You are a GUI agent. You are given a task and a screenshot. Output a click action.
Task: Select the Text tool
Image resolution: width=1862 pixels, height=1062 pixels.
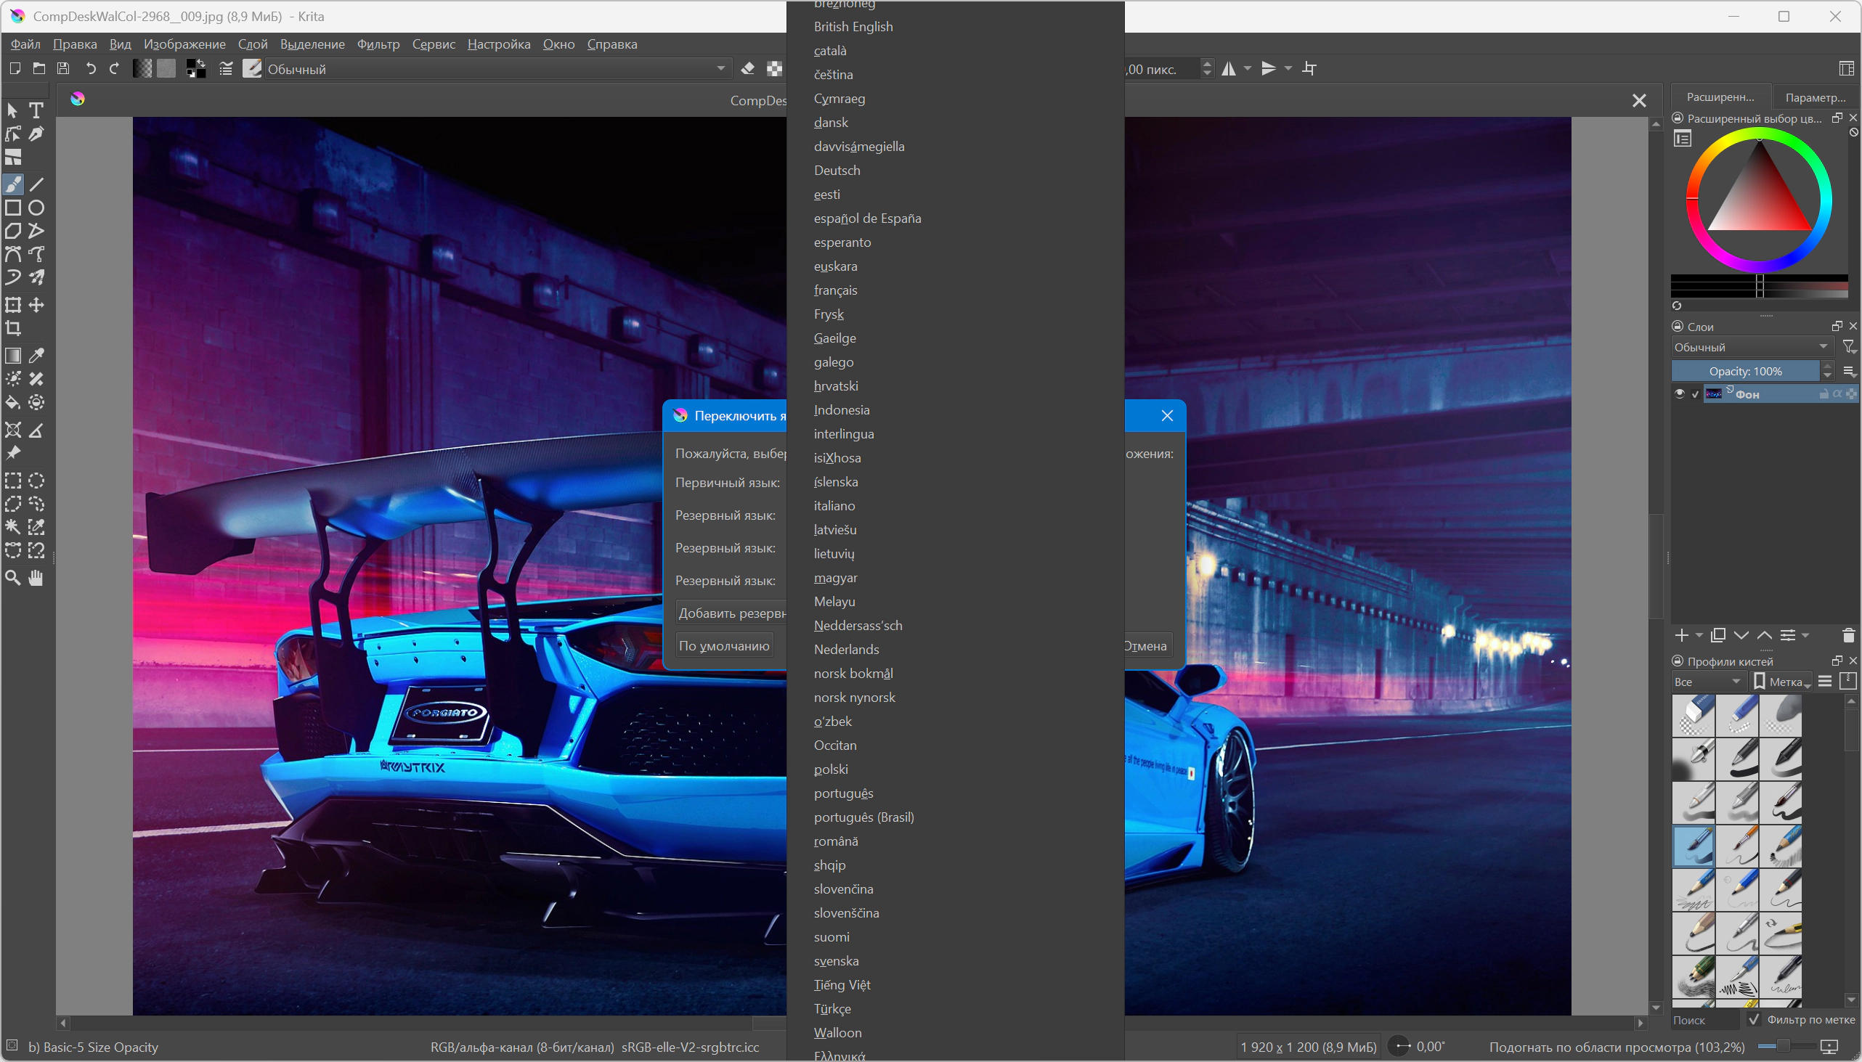point(36,110)
